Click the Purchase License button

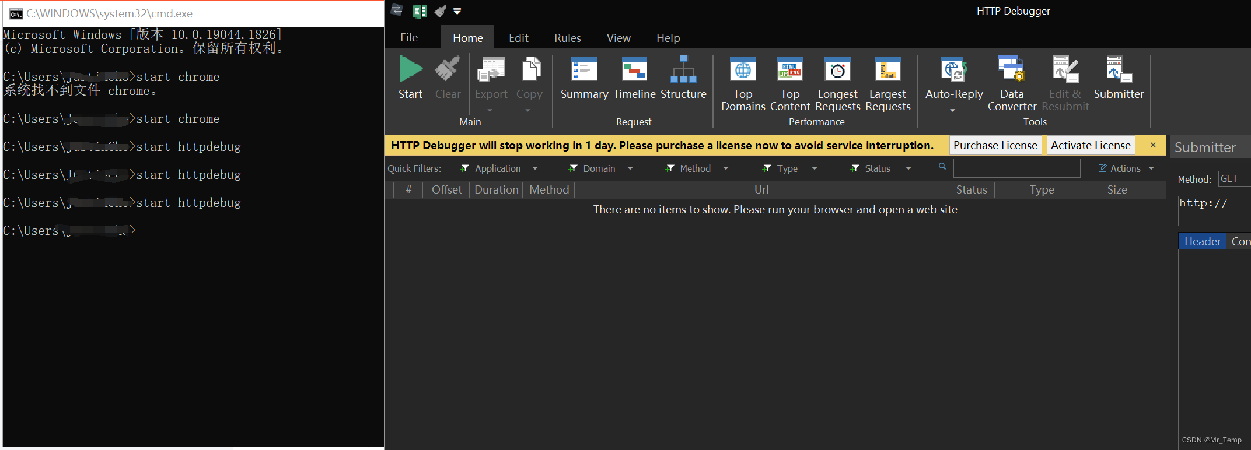995,145
